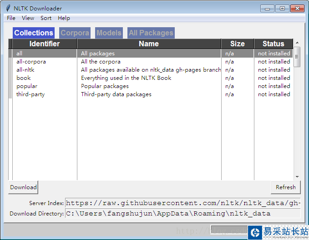This screenshot has height=240, width=309.
Task: Select the 'all-corpora' identifier
Action: point(31,62)
